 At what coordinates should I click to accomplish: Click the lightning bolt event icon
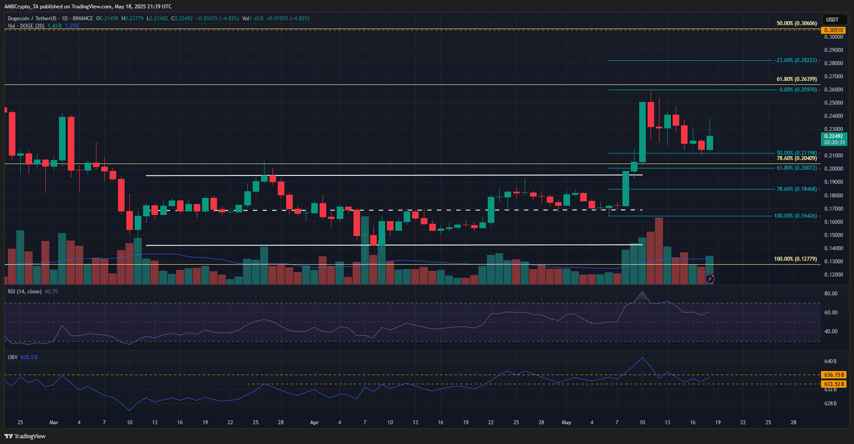pyautogui.click(x=710, y=279)
